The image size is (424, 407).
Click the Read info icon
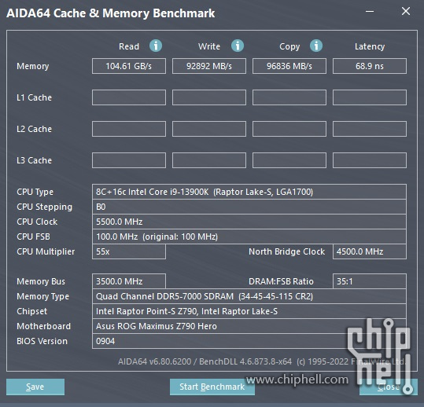click(156, 46)
